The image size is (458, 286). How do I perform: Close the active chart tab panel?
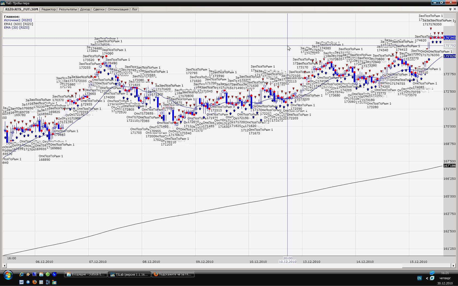coord(455,9)
